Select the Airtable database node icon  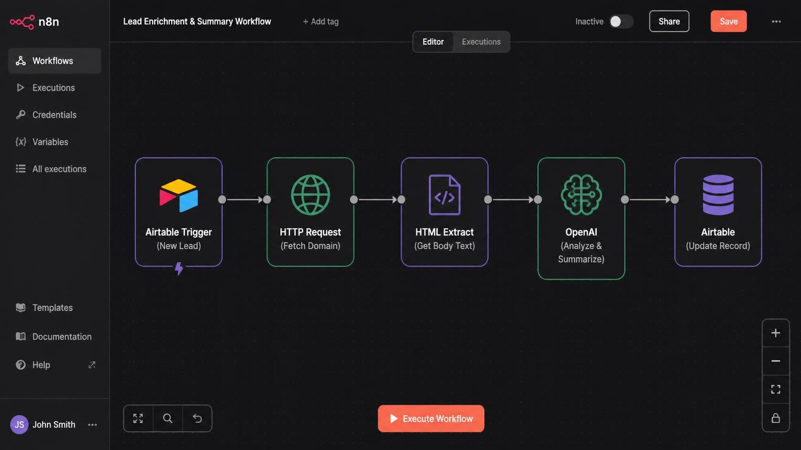(718, 195)
